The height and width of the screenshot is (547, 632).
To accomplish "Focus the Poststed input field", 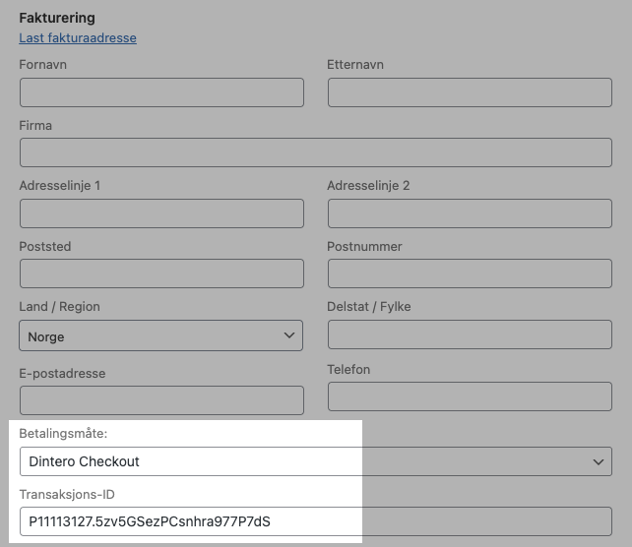I will 161,273.
